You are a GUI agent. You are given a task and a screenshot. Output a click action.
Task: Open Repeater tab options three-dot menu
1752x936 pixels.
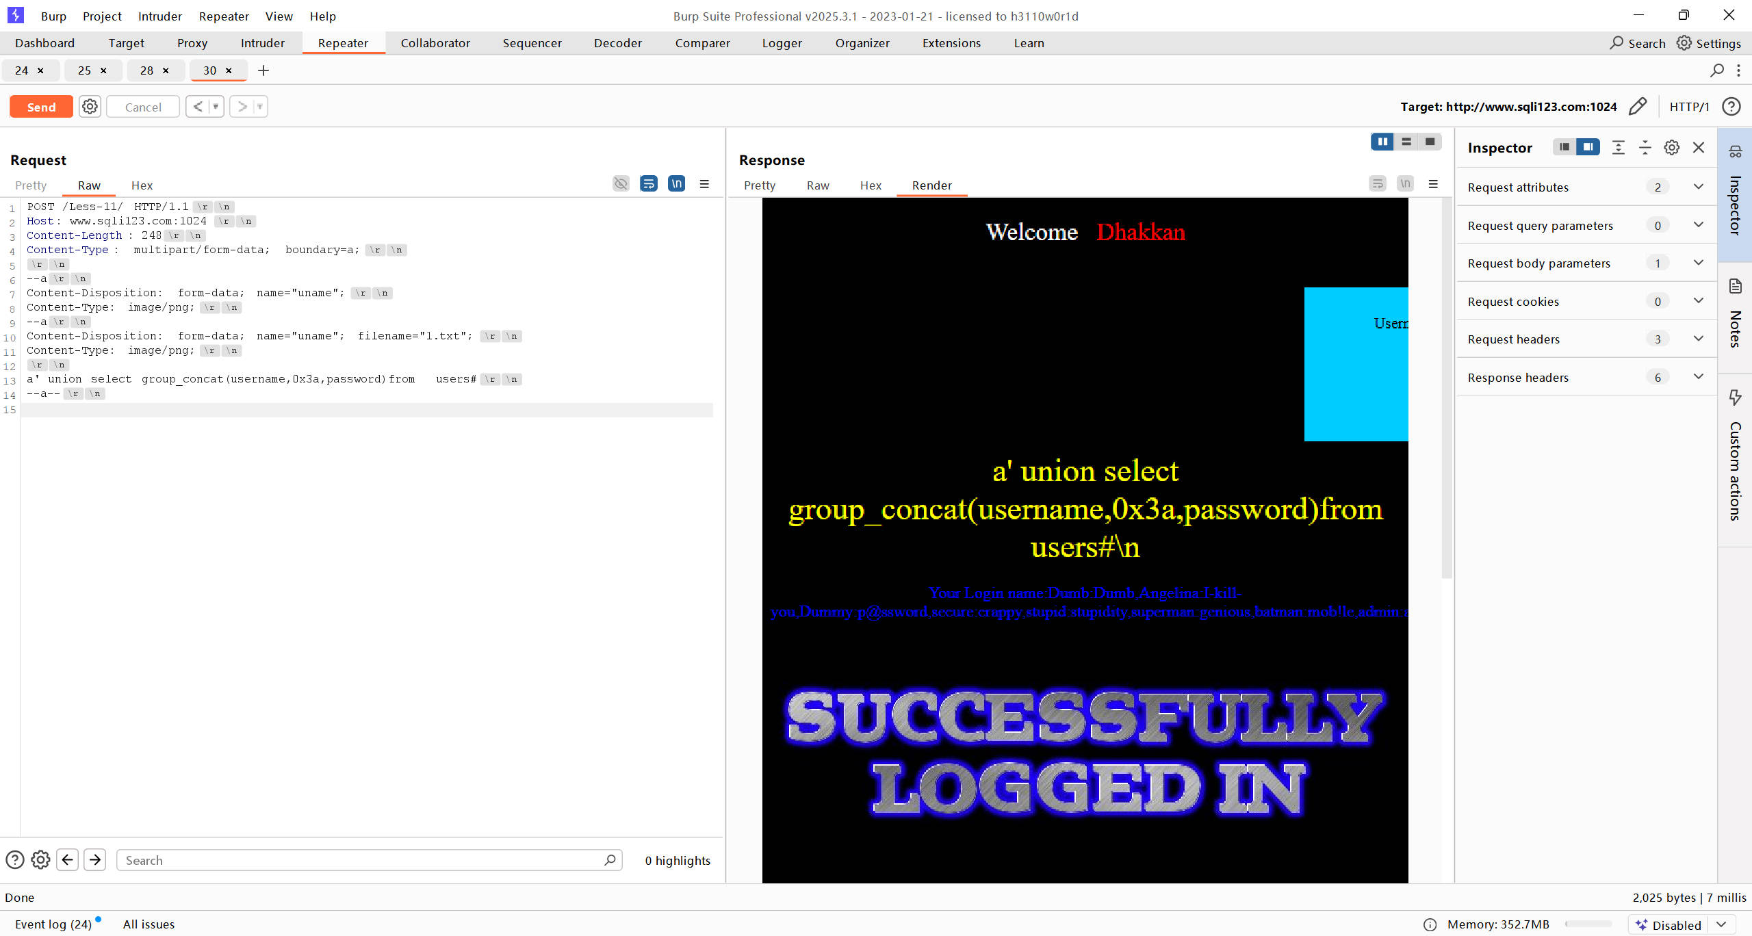click(x=1738, y=70)
